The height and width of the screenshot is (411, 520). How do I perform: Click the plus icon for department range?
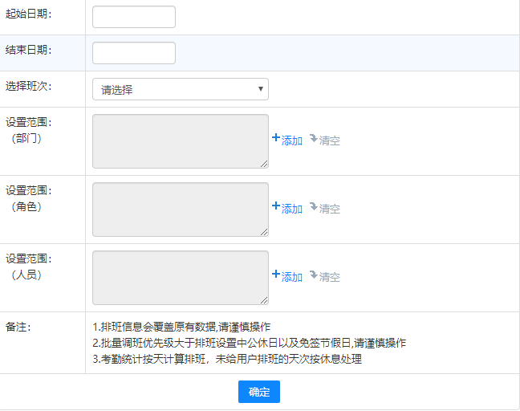[x=276, y=138]
